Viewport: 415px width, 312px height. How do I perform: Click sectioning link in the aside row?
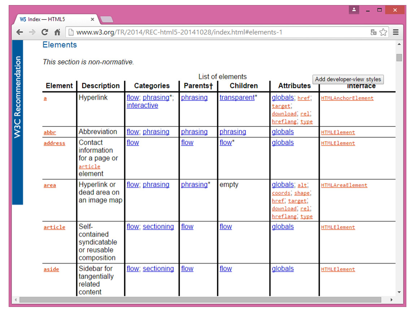point(158,269)
